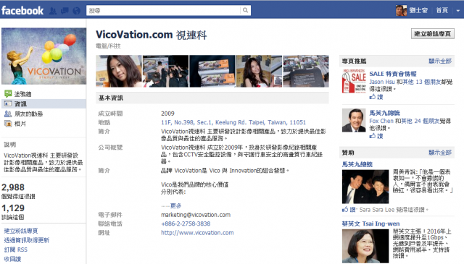
Task: Click Fox Chen's name link
Action: [381, 121]
